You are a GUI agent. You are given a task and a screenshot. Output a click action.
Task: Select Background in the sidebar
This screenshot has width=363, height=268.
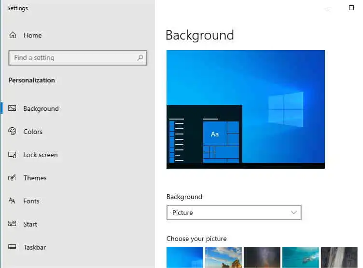click(41, 108)
